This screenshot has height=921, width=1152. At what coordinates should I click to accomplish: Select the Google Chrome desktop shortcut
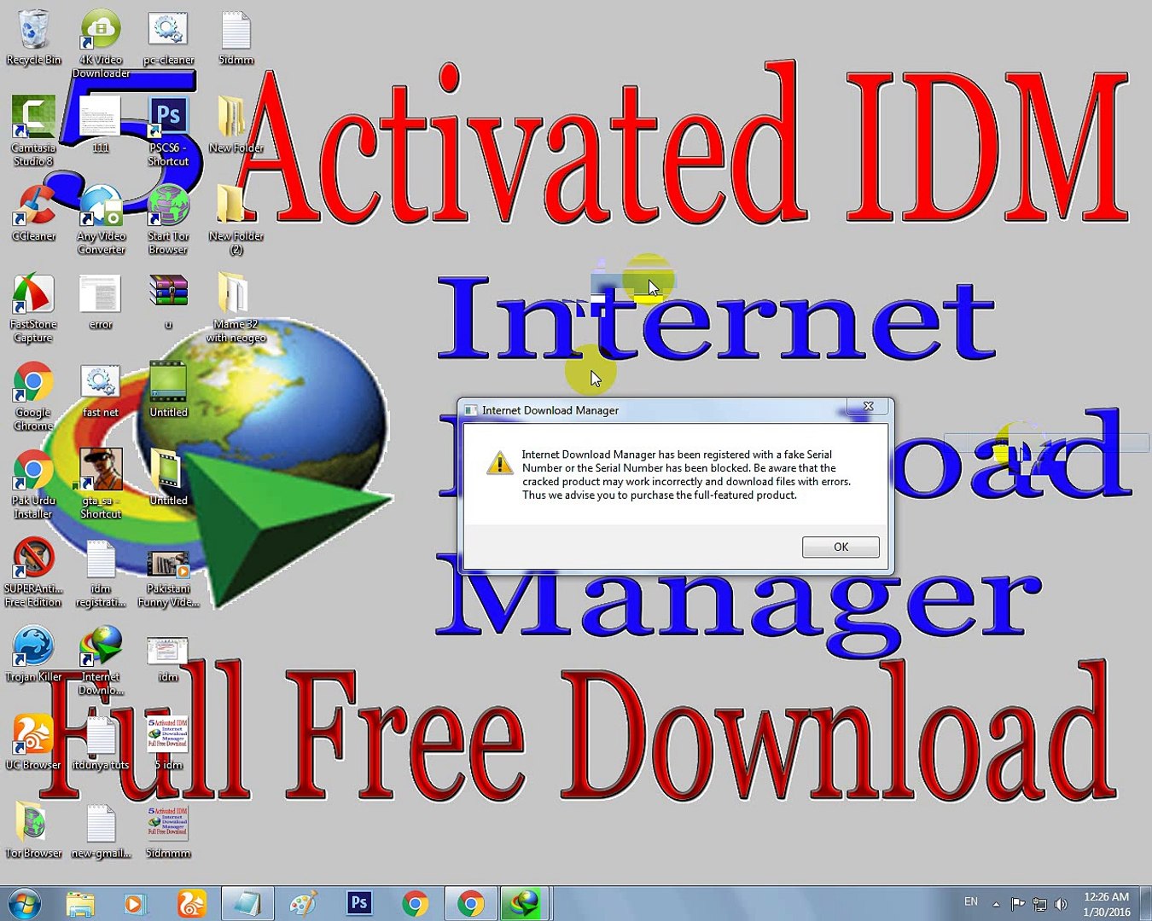(33, 397)
